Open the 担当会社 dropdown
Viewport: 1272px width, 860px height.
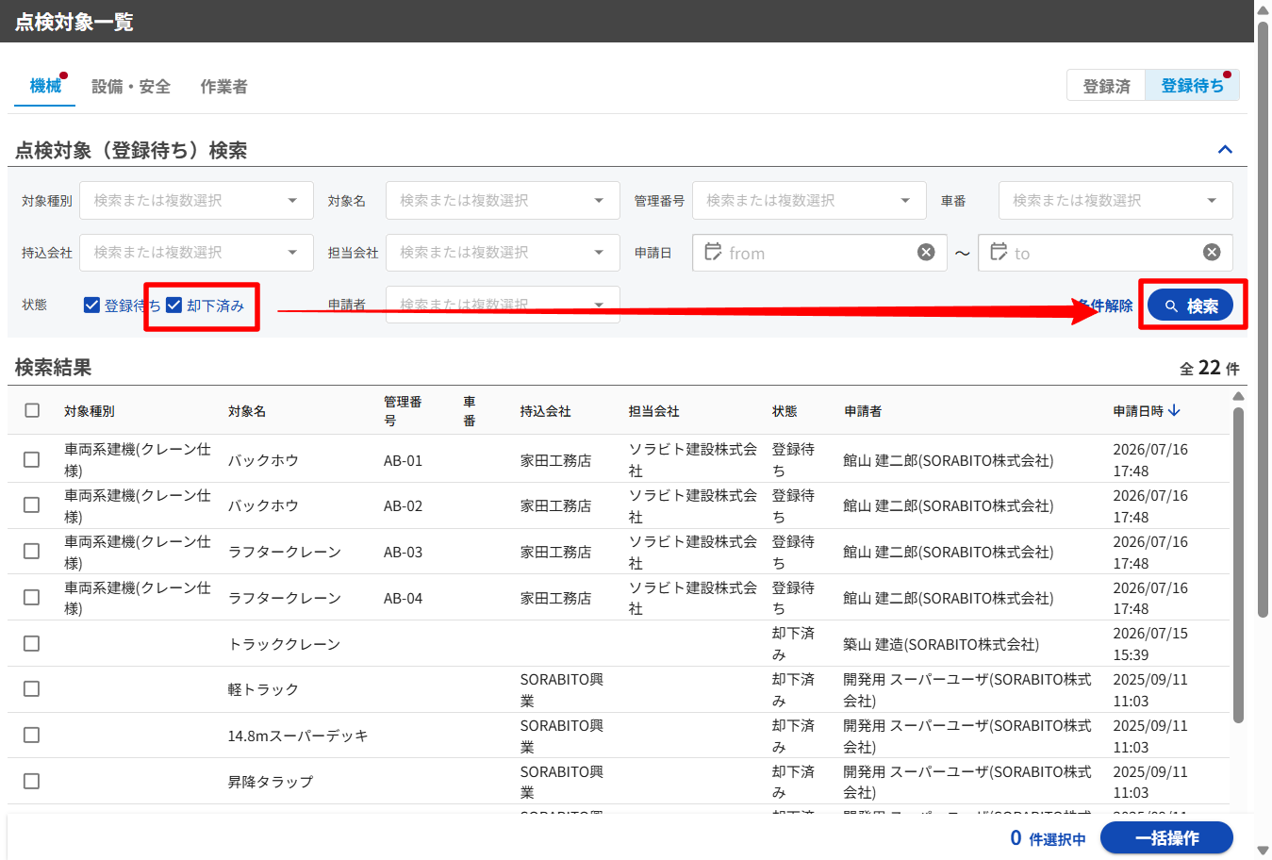tap(503, 252)
